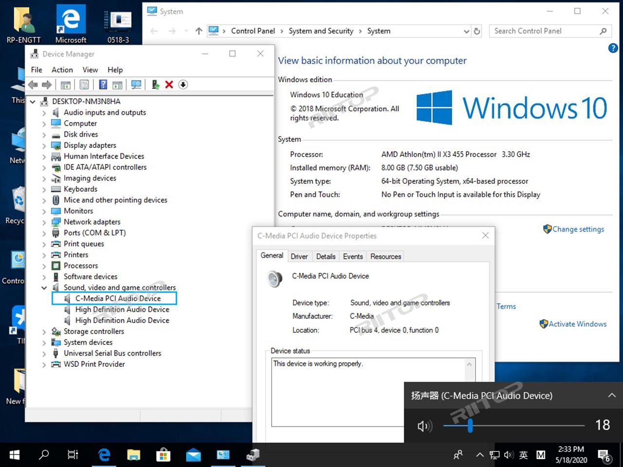623x467 pixels.
Task: Click Microsoft Edge desktop shortcut
Action: point(71,23)
